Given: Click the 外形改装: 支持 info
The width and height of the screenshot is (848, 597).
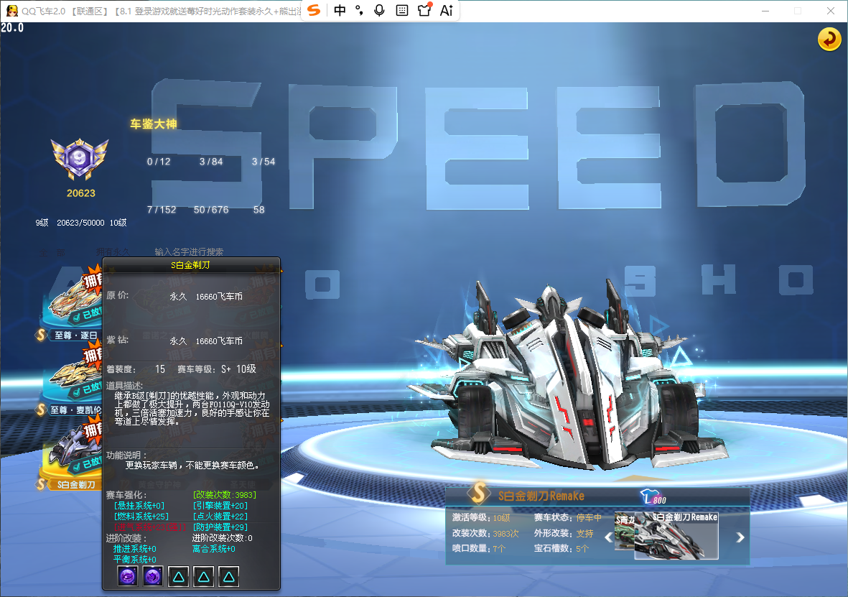Looking at the screenshot, I should click(564, 534).
